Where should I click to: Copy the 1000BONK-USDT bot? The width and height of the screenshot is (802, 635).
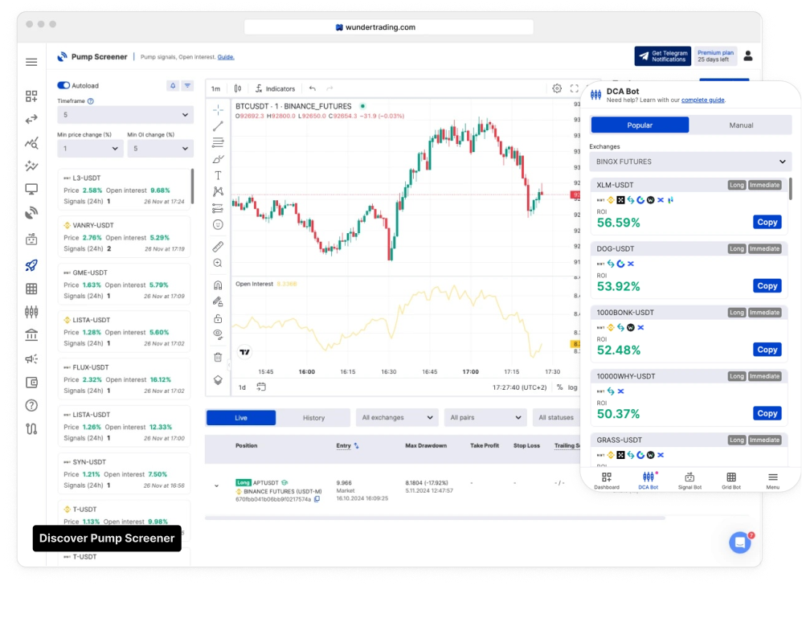pyautogui.click(x=767, y=350)
